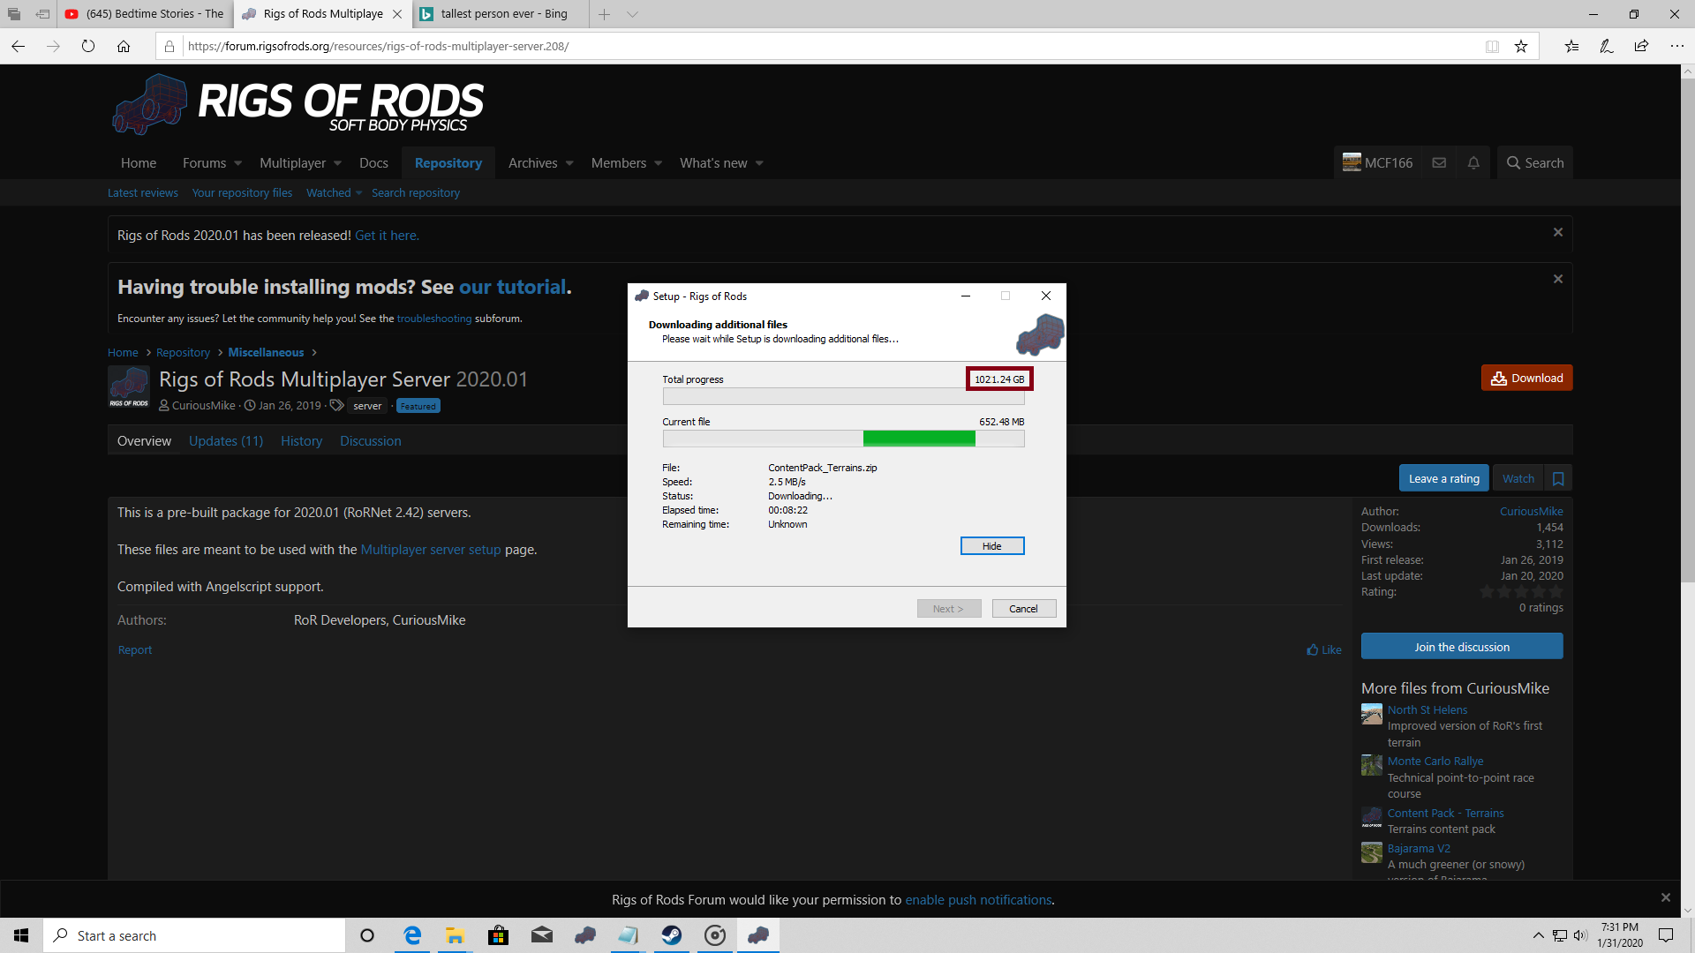Open a new browser tab with the plus
The width and height of the screenshot is (1695, 953).
click(x=604, y=14)
